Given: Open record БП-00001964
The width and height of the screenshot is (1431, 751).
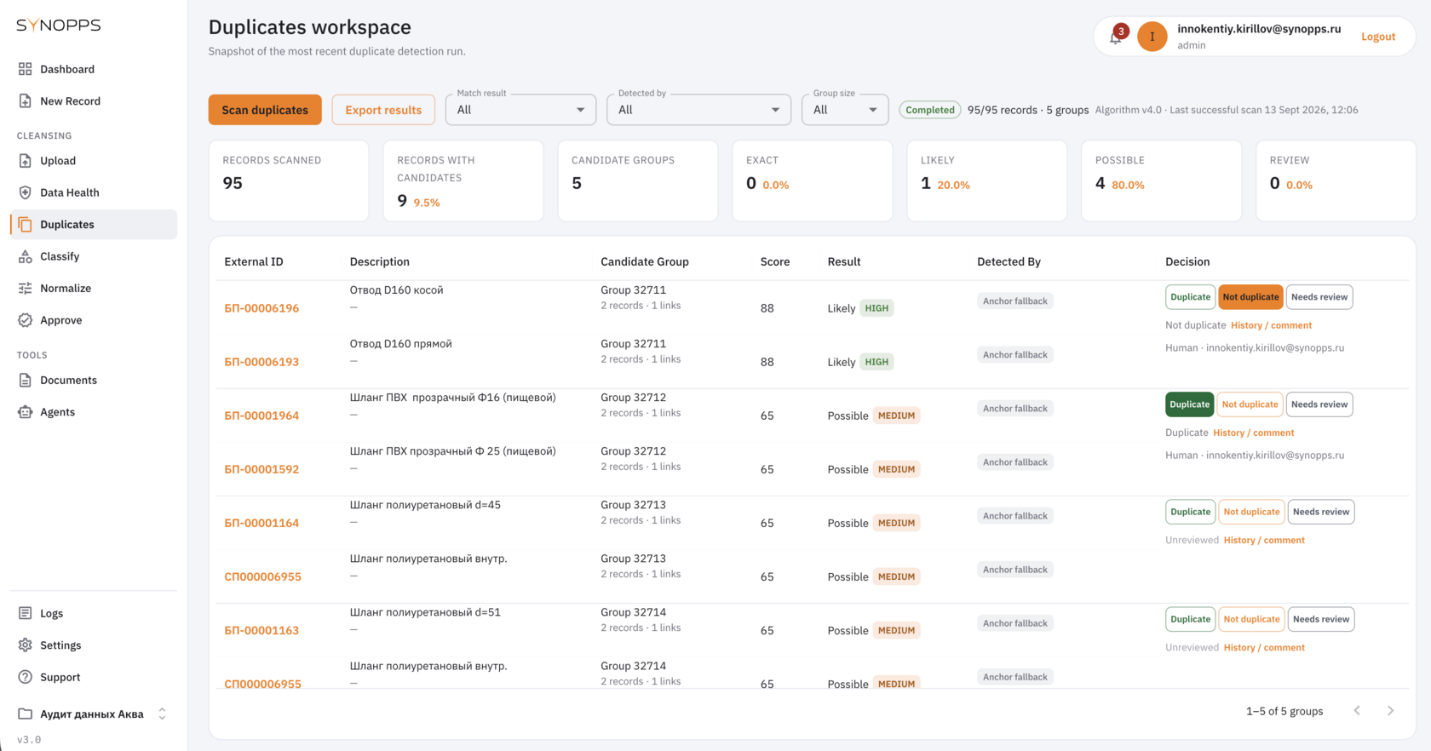Looking at the screenshot, I should coord(261,416).
